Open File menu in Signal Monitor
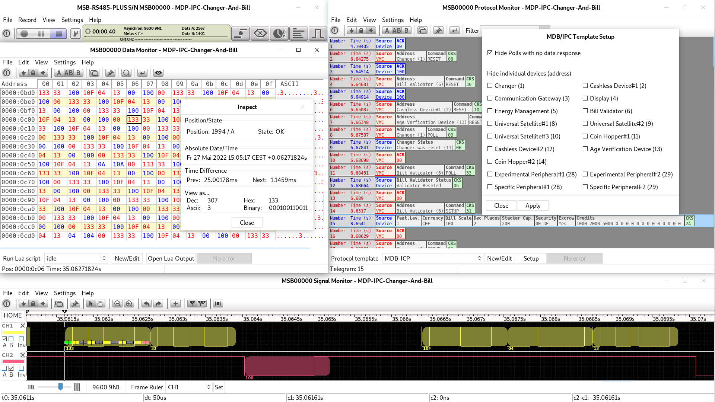 click(x=7, y=293)
